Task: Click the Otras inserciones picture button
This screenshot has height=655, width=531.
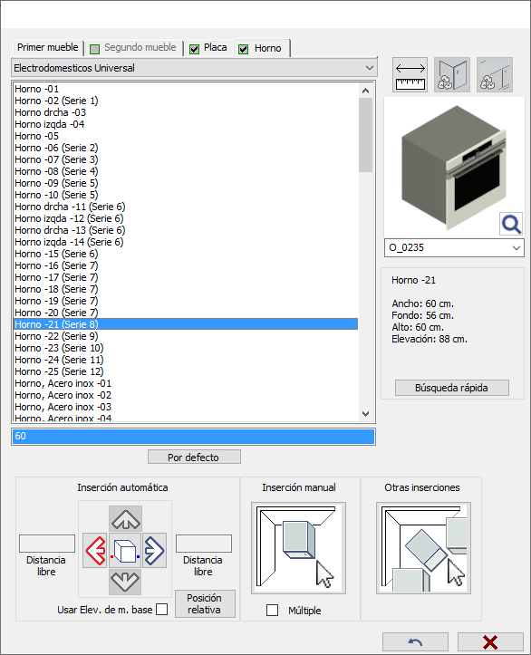Action: (x=423, y=548)
